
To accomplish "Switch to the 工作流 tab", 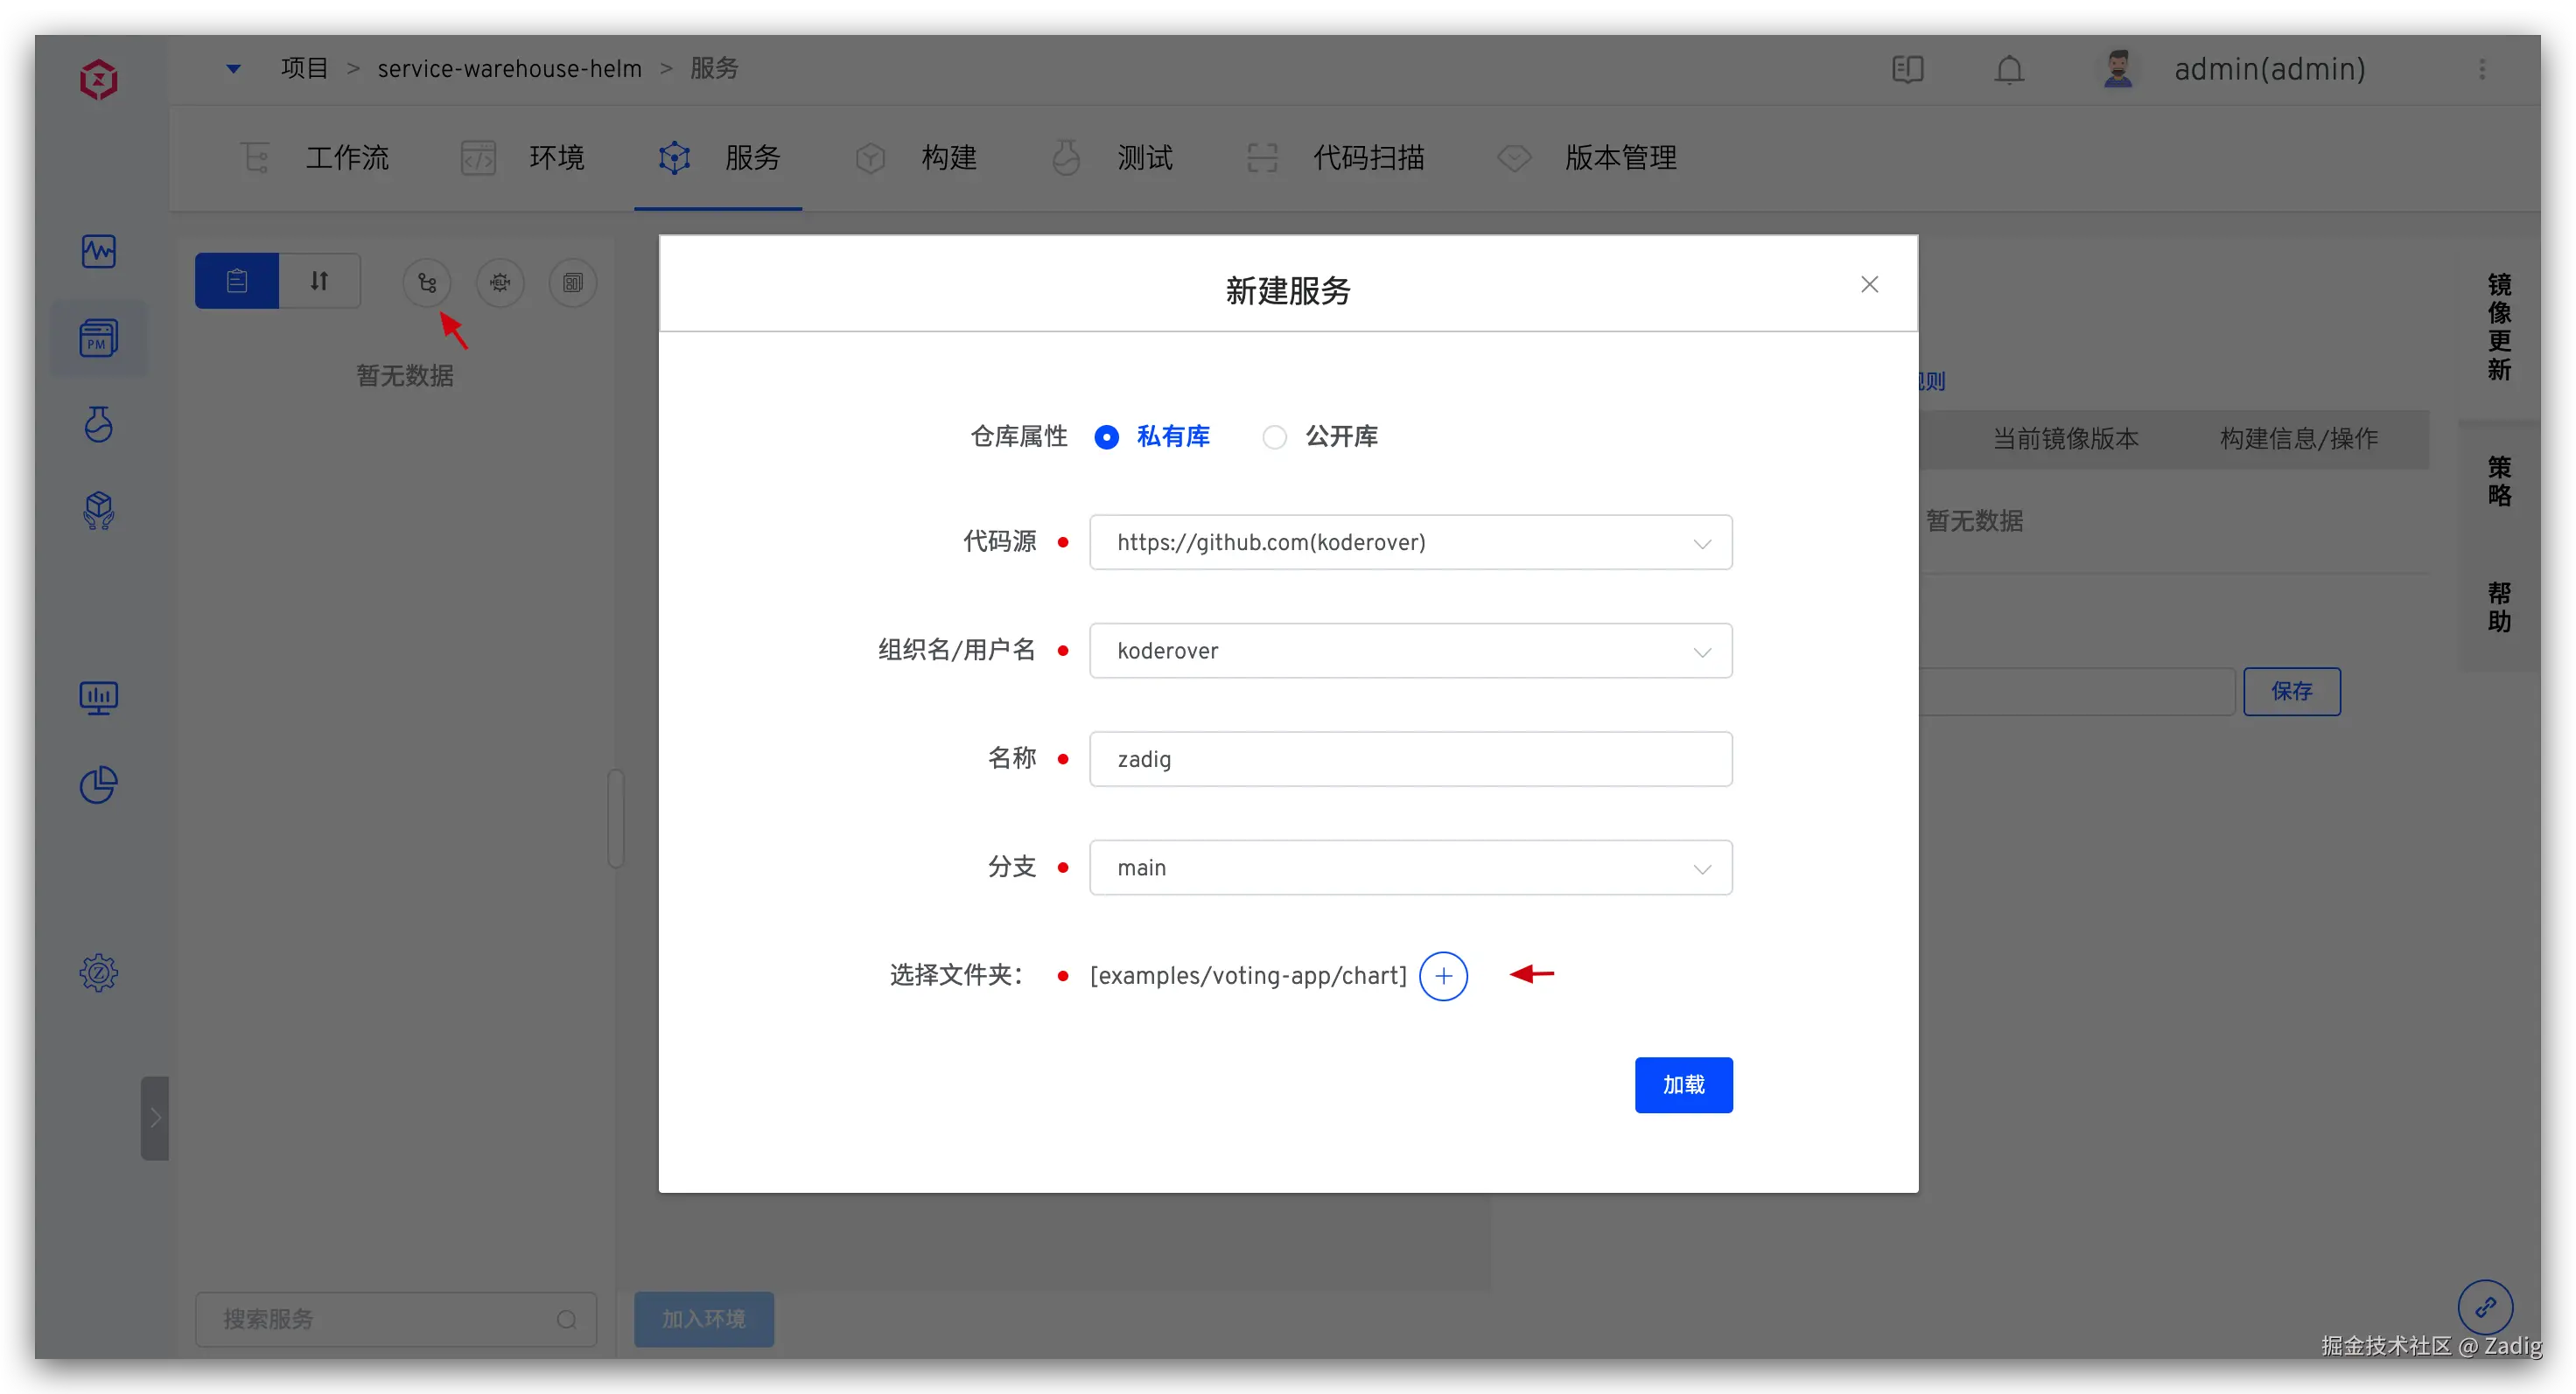I will (x=316, y=158).
